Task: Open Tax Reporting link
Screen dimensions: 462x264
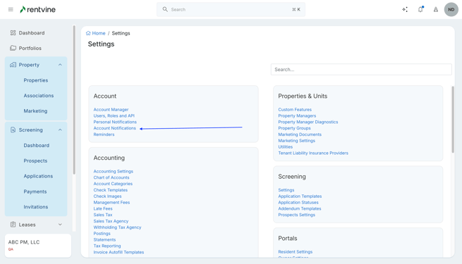Action: 107,246
